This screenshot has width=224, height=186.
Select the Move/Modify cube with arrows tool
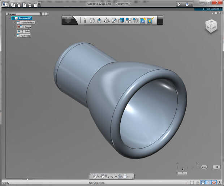107,21
